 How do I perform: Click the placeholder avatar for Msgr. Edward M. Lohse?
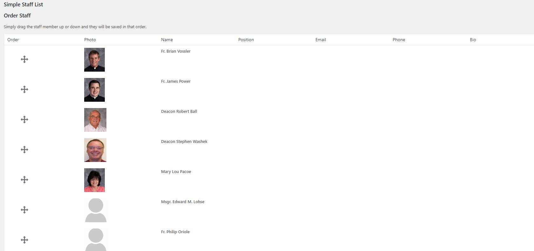(x=96, y=210)
